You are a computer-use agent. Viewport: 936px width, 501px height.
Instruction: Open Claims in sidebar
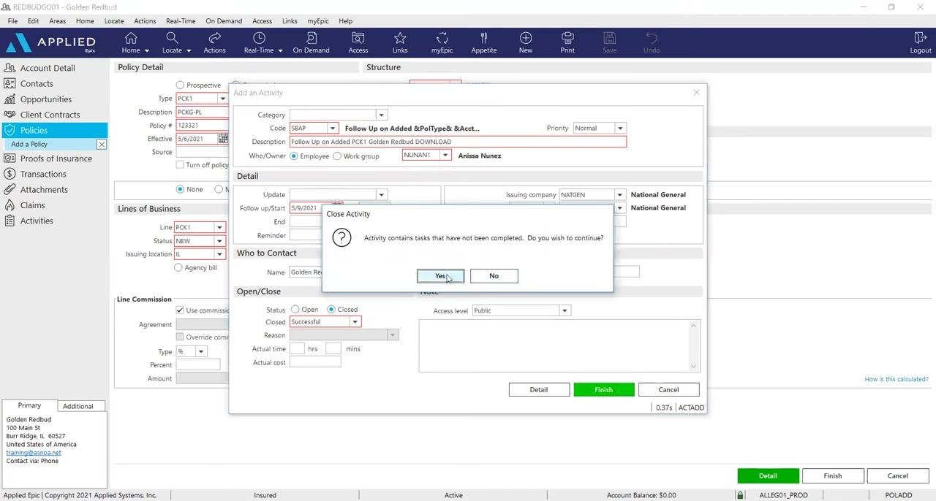coord(32,205)
